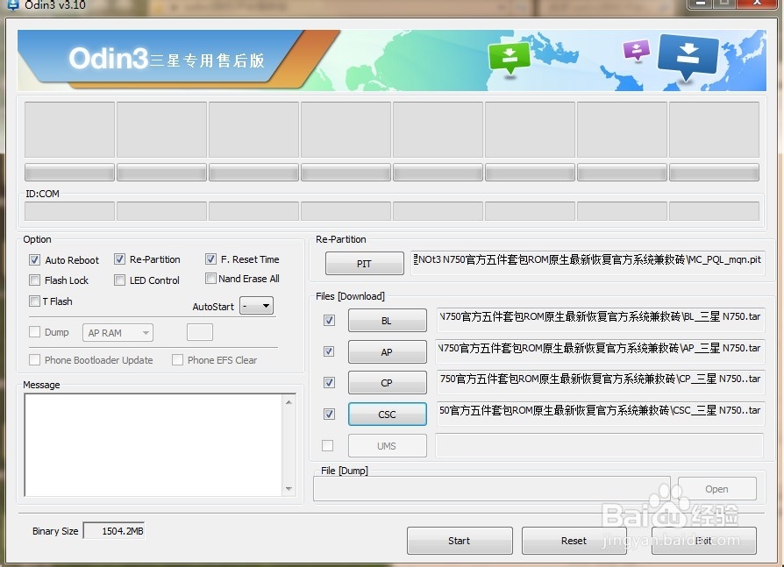Click inside the Message log box
The height and width of the screenshot is (567, 784).
click(153, 444)
